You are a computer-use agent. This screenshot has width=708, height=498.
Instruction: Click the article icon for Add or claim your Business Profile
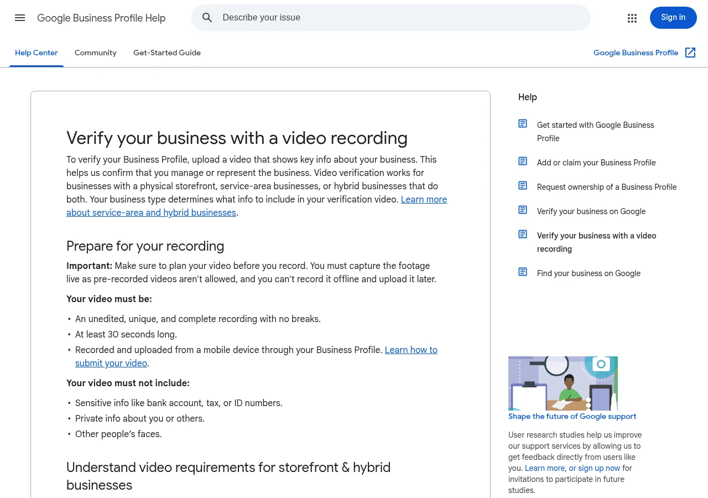coord(523,161)
